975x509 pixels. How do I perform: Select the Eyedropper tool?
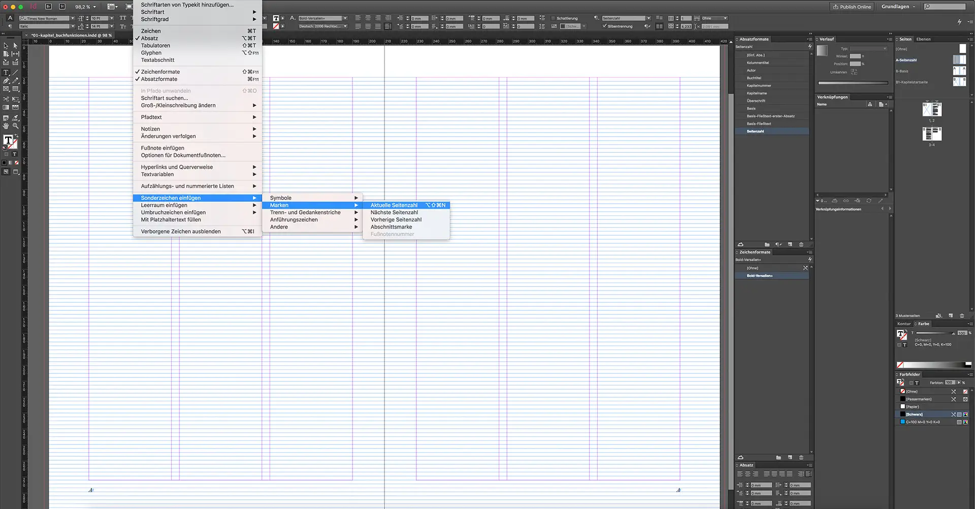point(15,117)
